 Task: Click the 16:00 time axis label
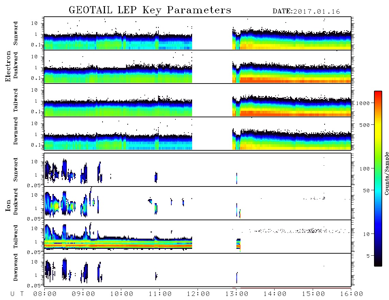(x=352, y=294)
